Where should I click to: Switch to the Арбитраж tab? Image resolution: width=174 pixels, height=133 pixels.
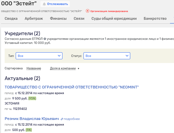(34, 18)
